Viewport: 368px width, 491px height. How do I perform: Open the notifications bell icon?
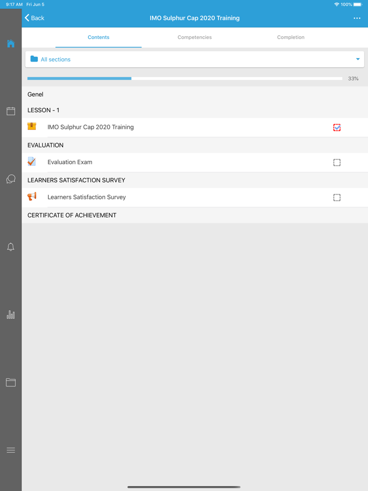(x=11, y=247)
